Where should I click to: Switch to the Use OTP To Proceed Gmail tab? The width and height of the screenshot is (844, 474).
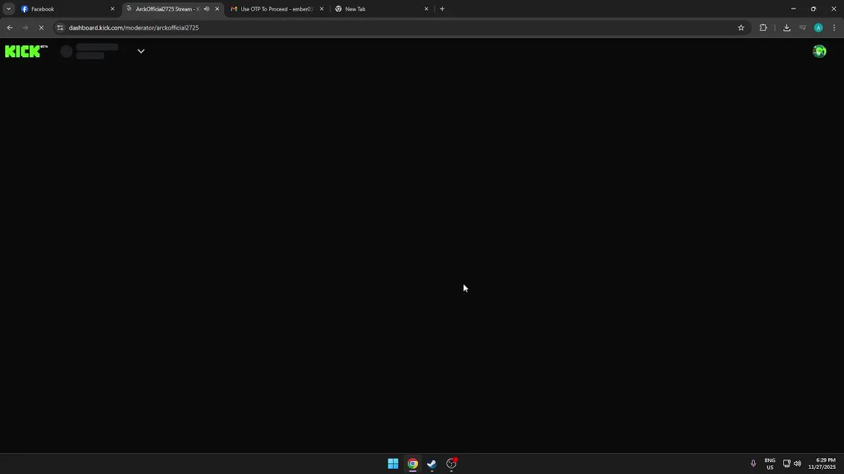point(277,9)
